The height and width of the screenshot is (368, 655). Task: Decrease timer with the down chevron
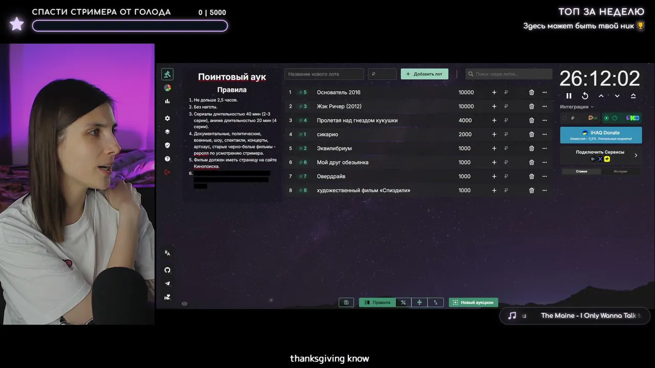617,96
